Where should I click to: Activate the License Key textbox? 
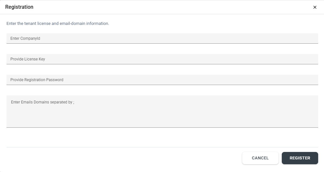[x=162, y=59]
